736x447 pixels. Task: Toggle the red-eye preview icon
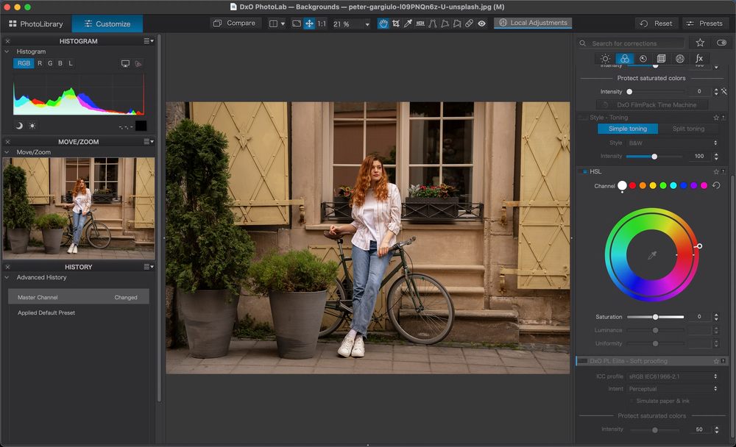coord(481,24)
